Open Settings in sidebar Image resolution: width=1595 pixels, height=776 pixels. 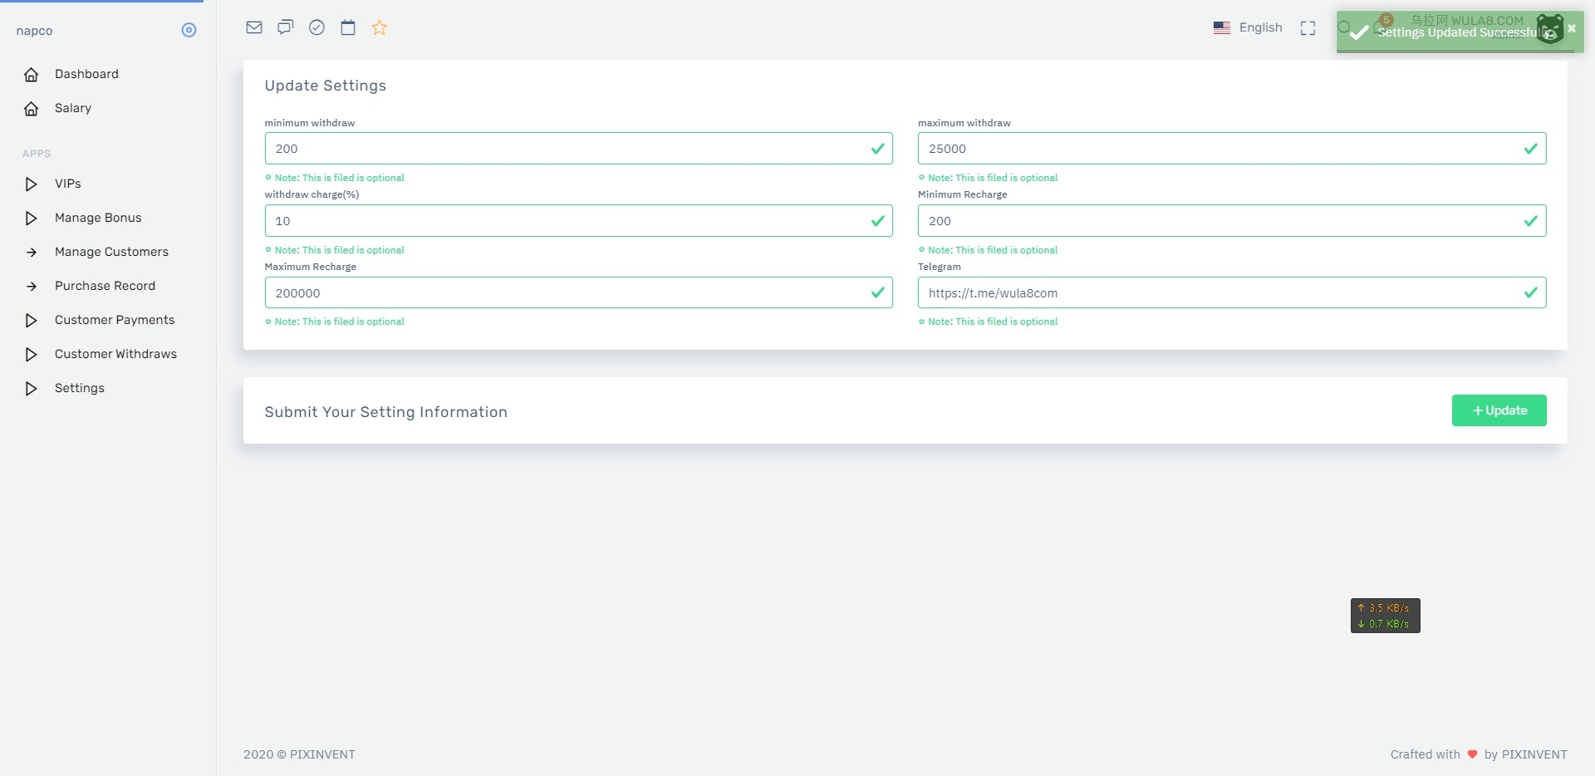pyautogui.click(x=80, y=388)
